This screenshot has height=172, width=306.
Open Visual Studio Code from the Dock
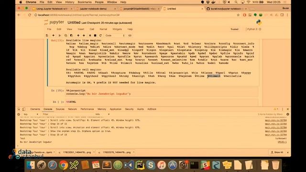click(x=129, y=165)
